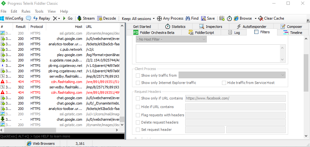Click the Any Process target picker

(170, 18)
